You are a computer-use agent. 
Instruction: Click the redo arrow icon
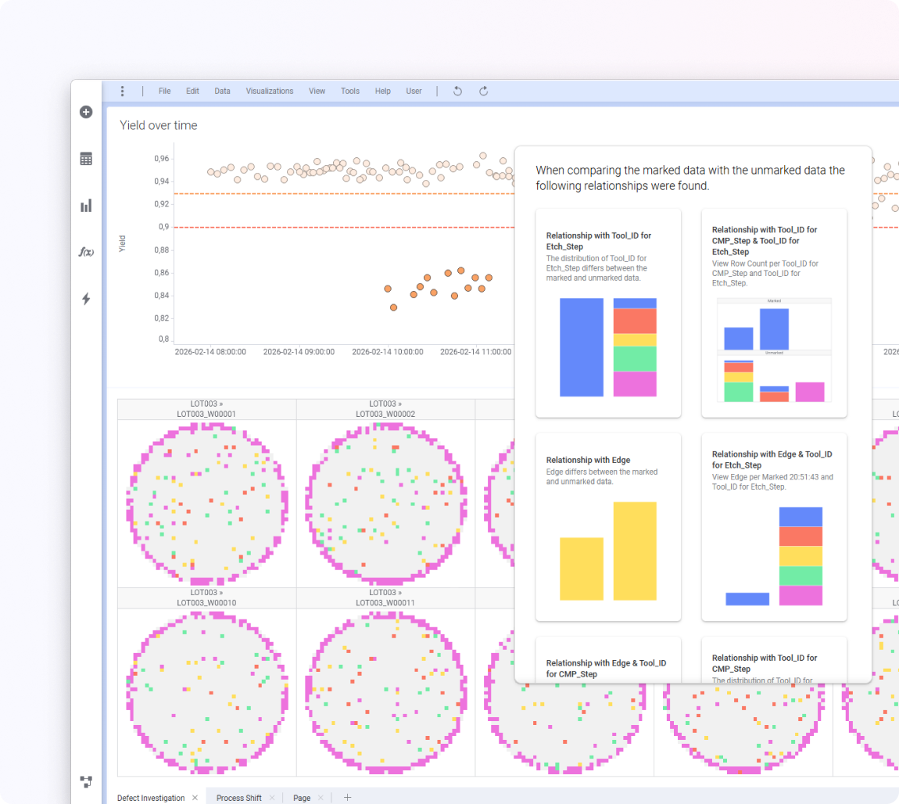(483, 91)
